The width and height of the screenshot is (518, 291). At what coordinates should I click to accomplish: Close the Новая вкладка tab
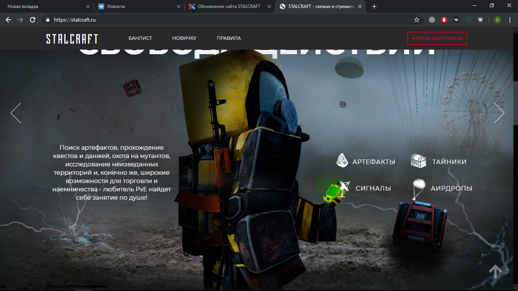point(88,6)
